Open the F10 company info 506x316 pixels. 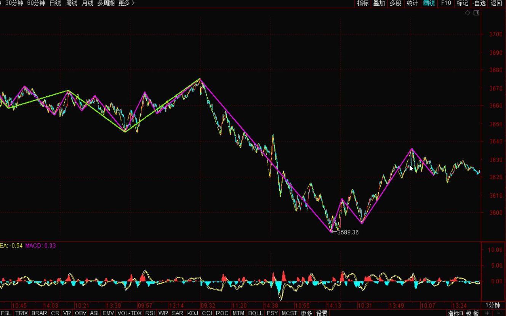(x=446, y=3)
